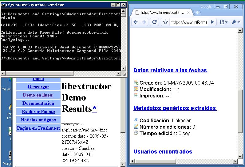The width and height of the screenshot is (245, 167).
Task: Click the 'Mis sitios' desktop icon
Action: (x=7, y=85)
